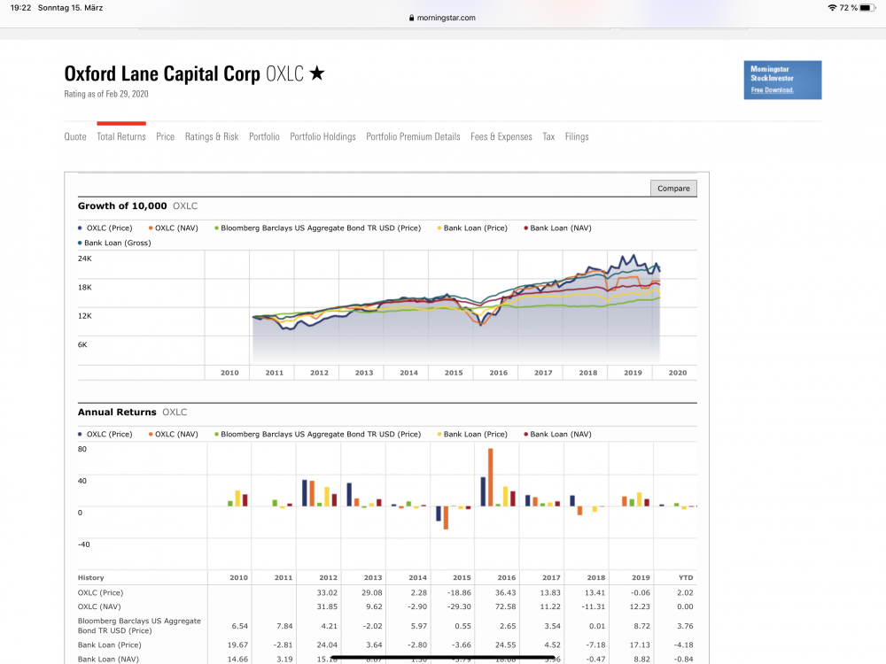Toggle OXLC (Price) series in Growth legend
The height and width of the screenshot is (664, 886).
tap(105, 228)
